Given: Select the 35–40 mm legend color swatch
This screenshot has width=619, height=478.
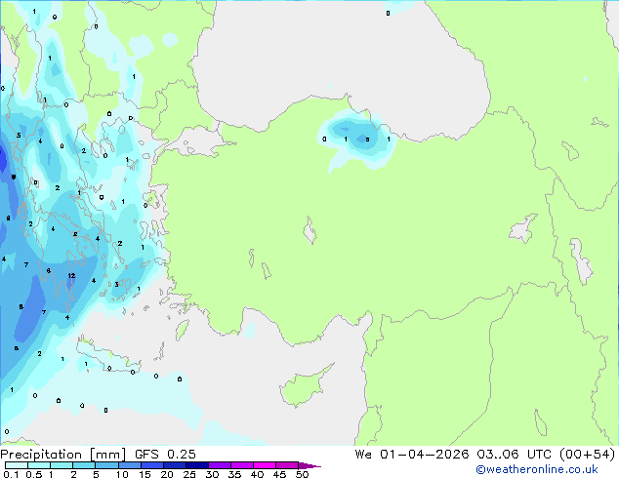Looking at the screenshot, I should [242, 465].
